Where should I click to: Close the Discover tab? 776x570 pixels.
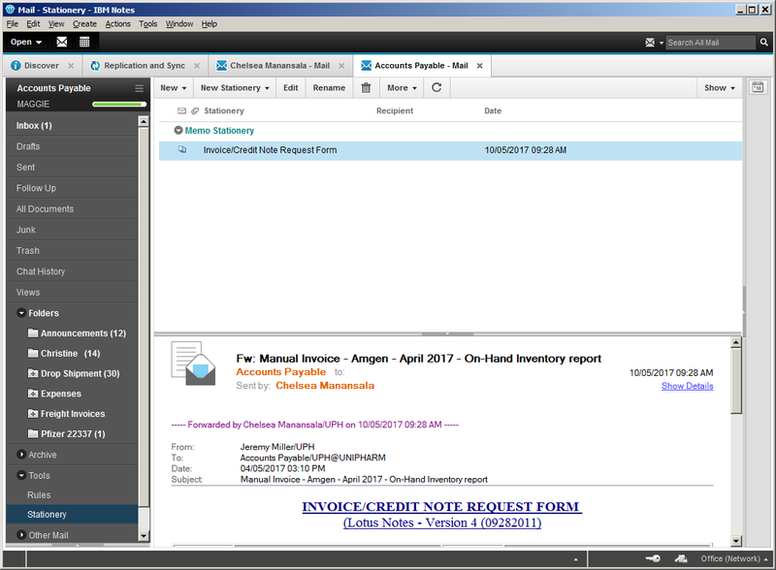(x=71, y=65)
